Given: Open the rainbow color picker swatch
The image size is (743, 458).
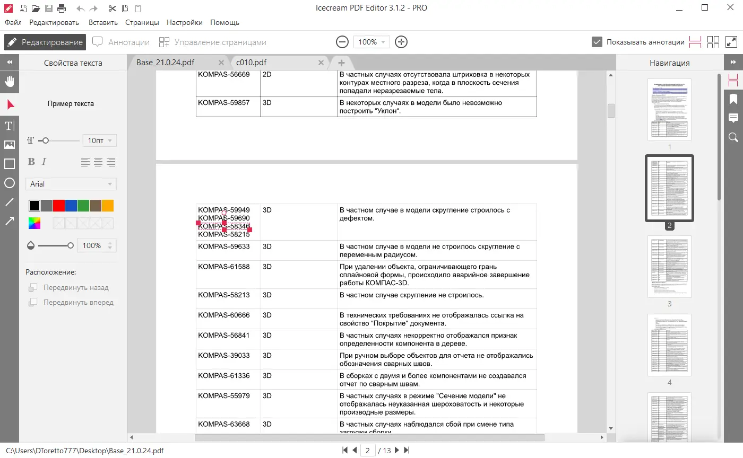Looking at the screenshot, I should (34, 223).
